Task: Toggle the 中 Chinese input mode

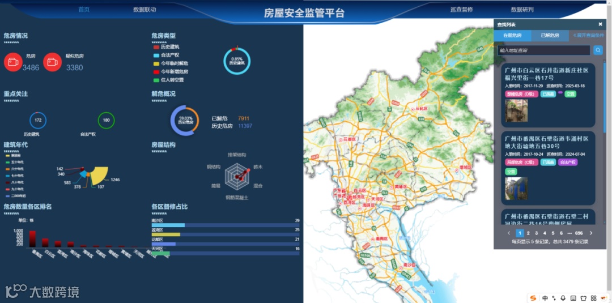Action: click(x=545, y=298)
